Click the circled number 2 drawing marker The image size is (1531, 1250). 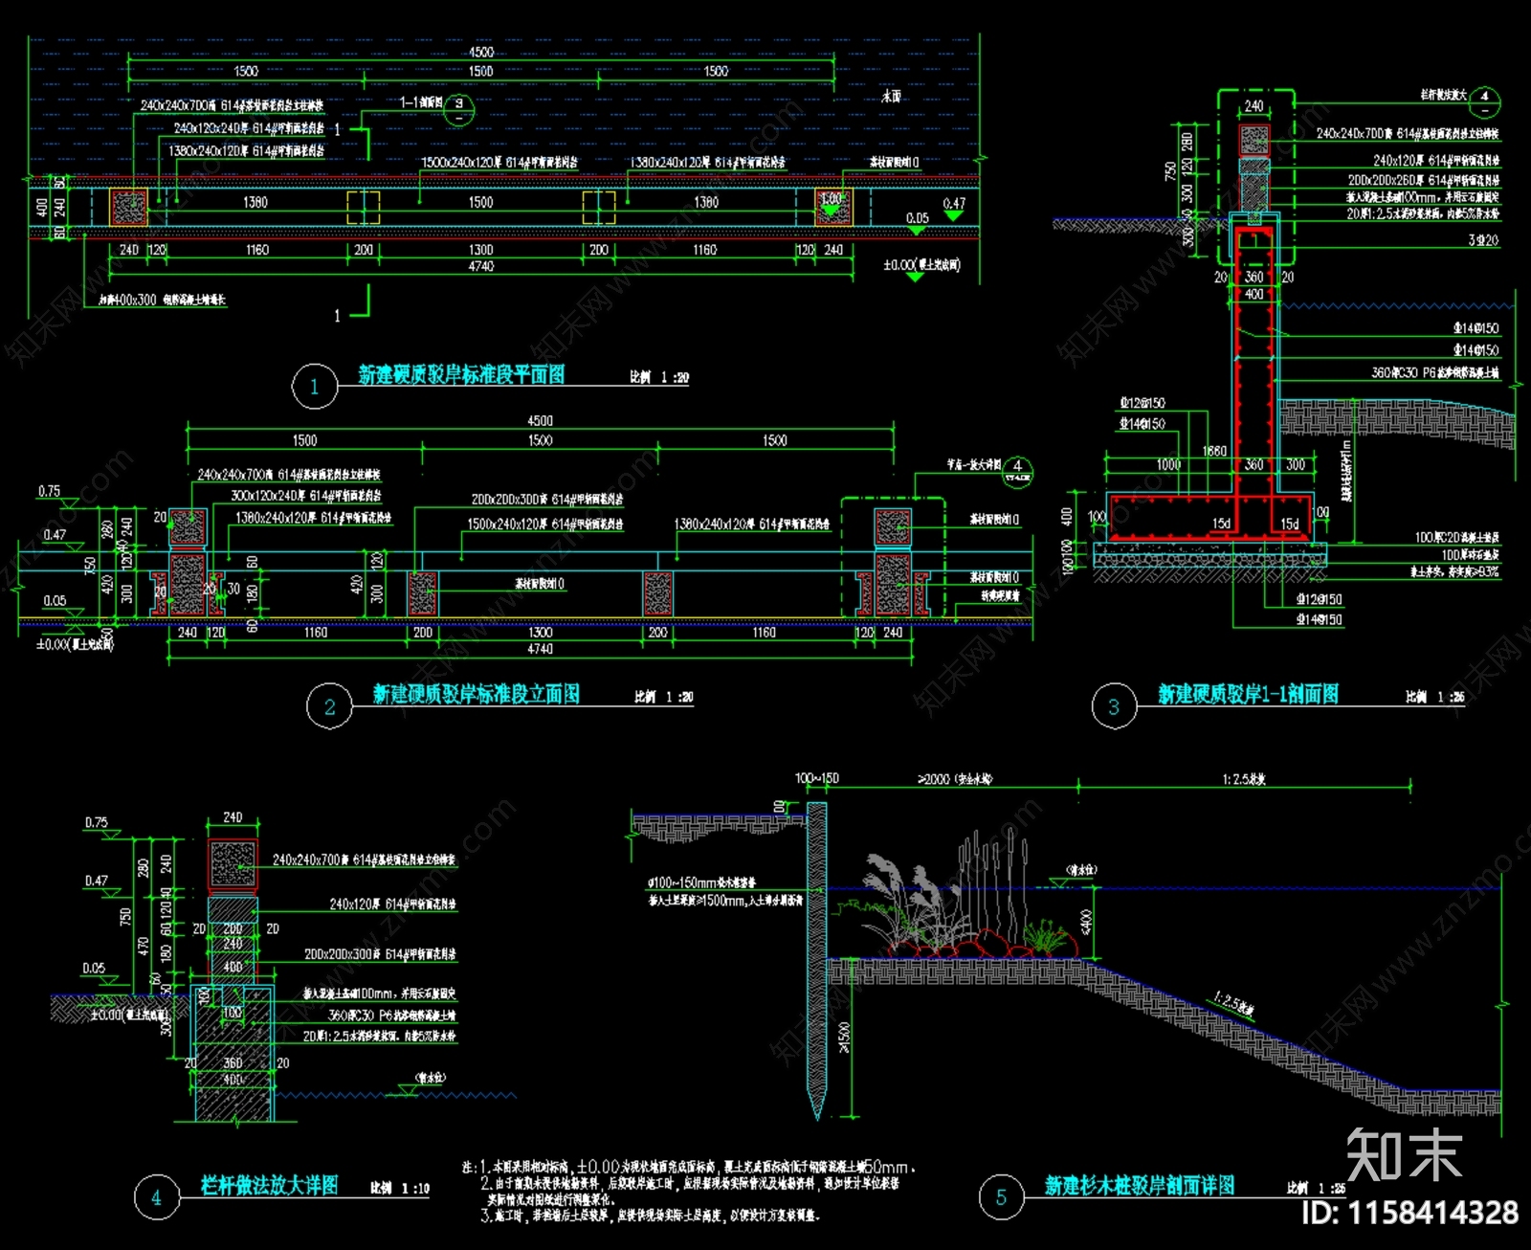pos(329,706)
